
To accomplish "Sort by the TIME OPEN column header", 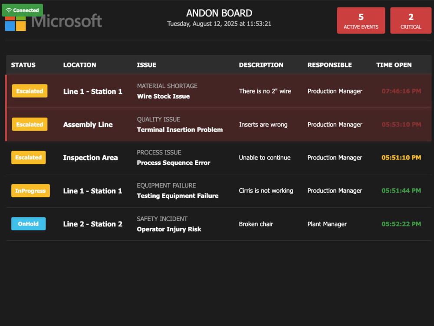I will click(x=394, y=65).
